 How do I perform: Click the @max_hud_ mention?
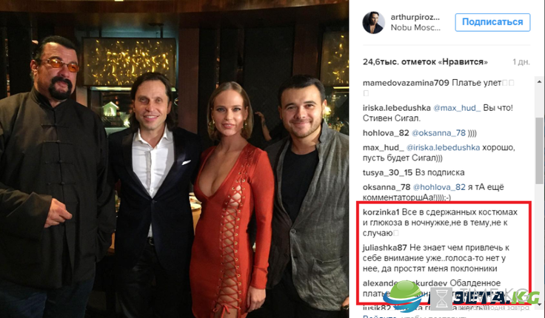[457, 108]
